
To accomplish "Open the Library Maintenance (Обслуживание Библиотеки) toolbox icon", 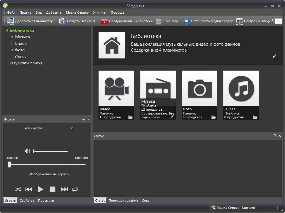I will (104, 21).
